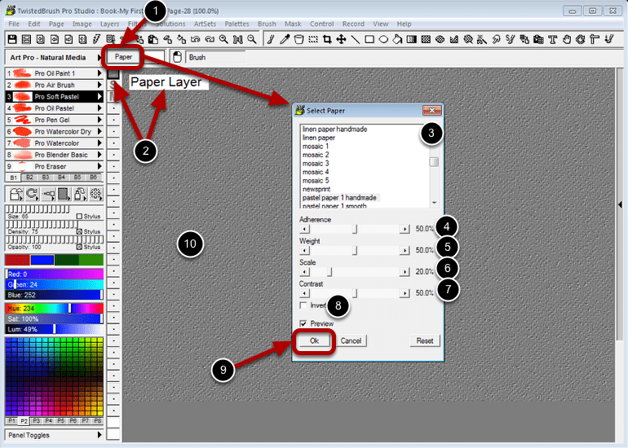Screen dimensions: 628x448
Task: Click the Scale slider right arrow
Action: click(405, 271)
